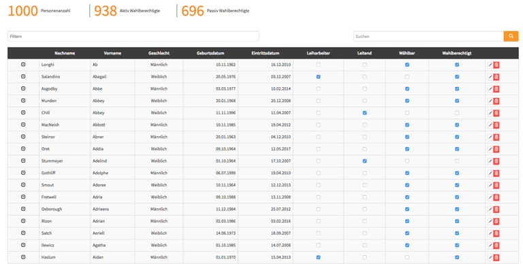This screenshot has width=523, height=264.
Task: Delete the Satch record
Action: (x=496, y=233)
